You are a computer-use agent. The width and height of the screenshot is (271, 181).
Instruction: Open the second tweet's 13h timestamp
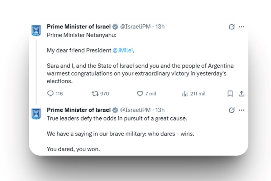click(160, 110)
